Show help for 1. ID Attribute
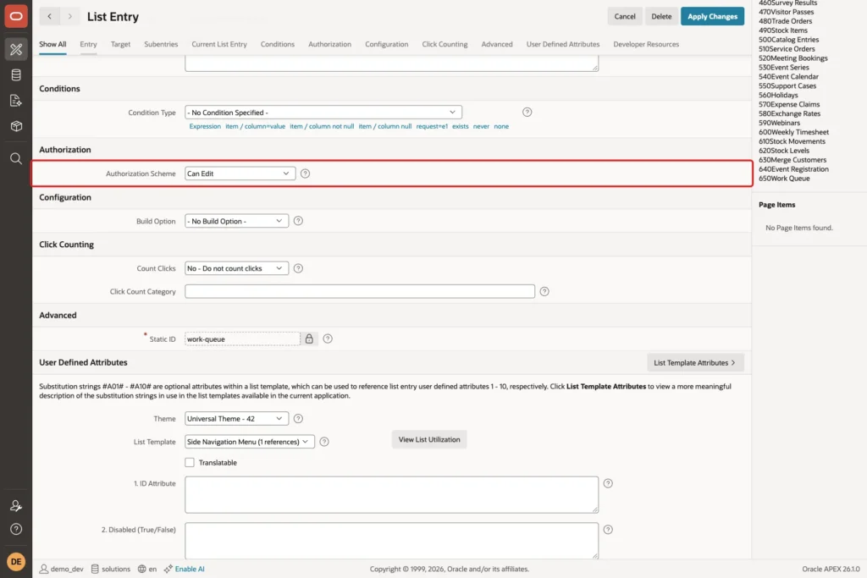Viewport: 867px width, 578px height. click(x=608, y=483)
